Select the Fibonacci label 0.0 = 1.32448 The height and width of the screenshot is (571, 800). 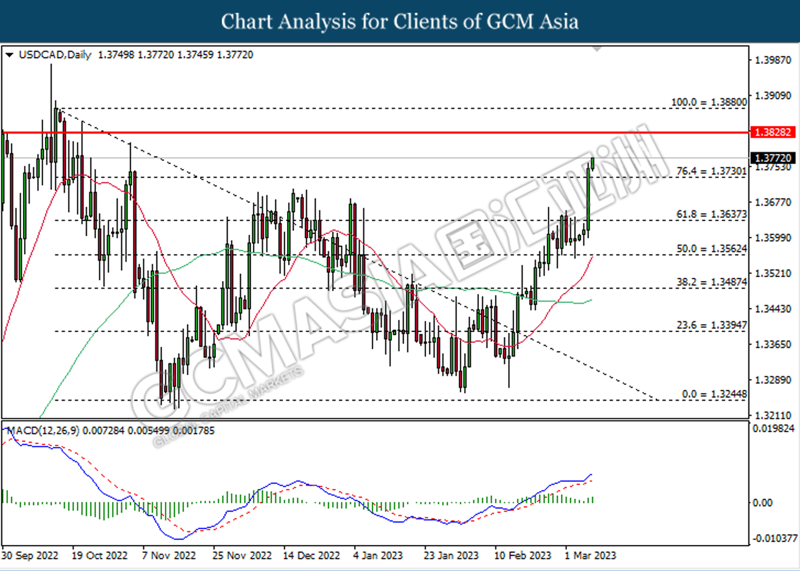(x=714, y=394)
